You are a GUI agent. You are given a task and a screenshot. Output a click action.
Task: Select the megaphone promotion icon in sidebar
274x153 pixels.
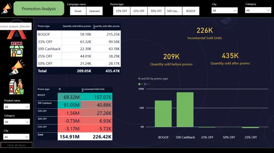pyautogui.click(x=16, y=68)
